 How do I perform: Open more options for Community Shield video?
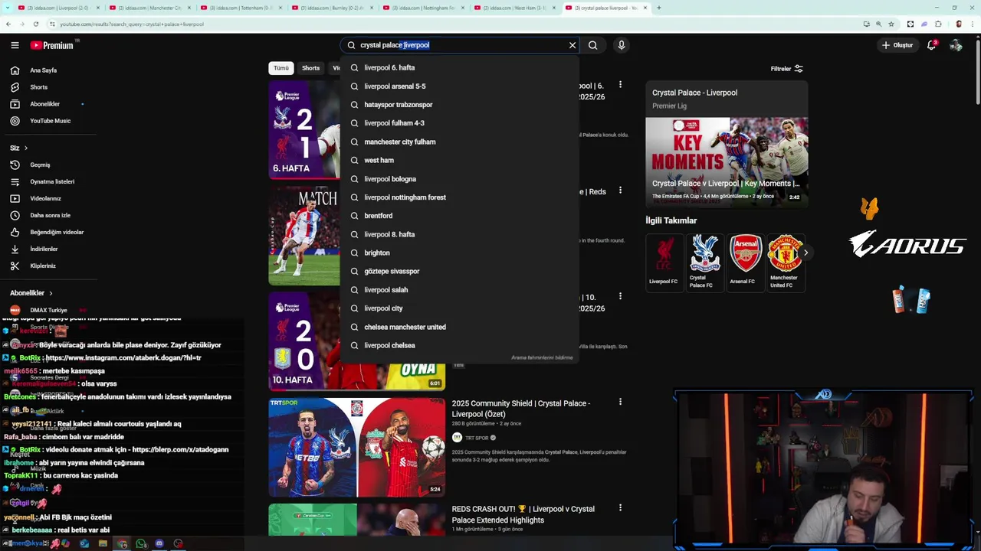(x=620, y=402)
